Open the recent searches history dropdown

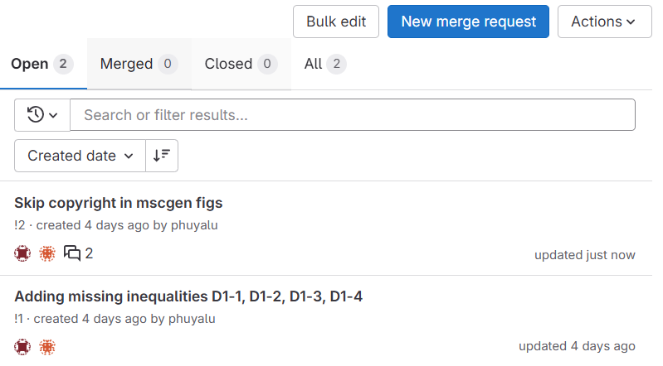42,115
